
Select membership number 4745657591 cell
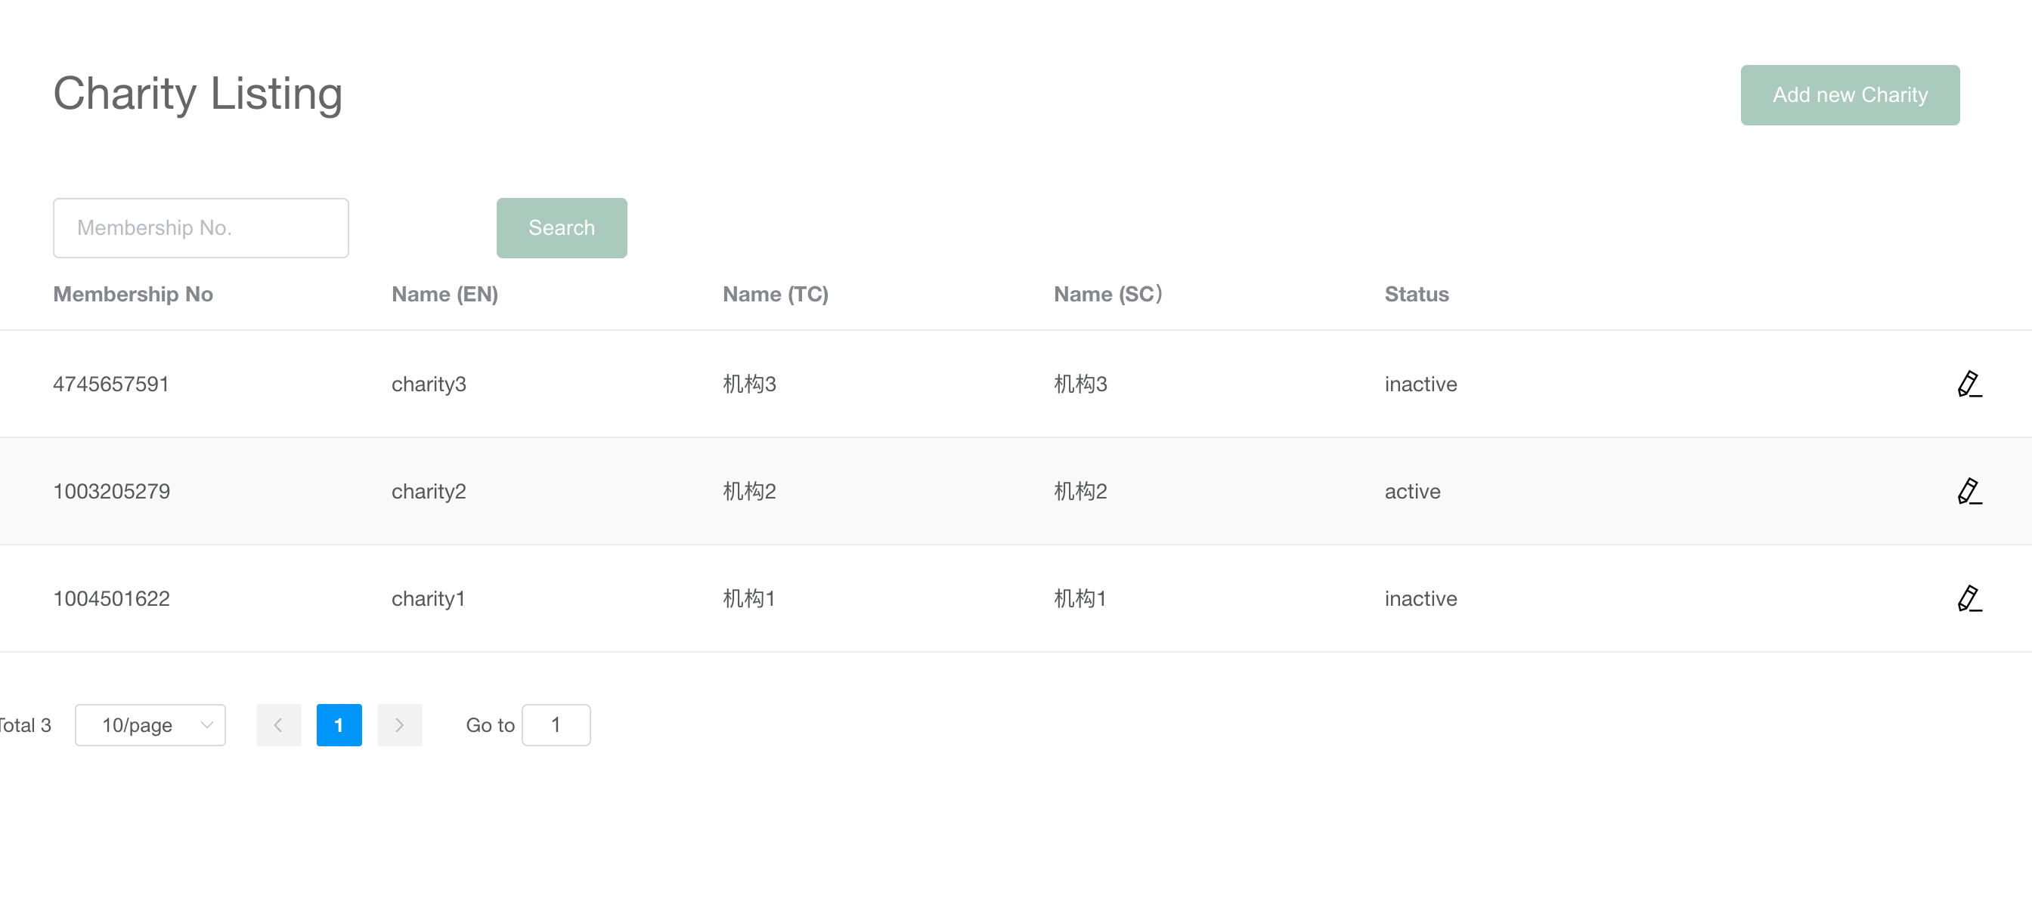coord(111,384)
